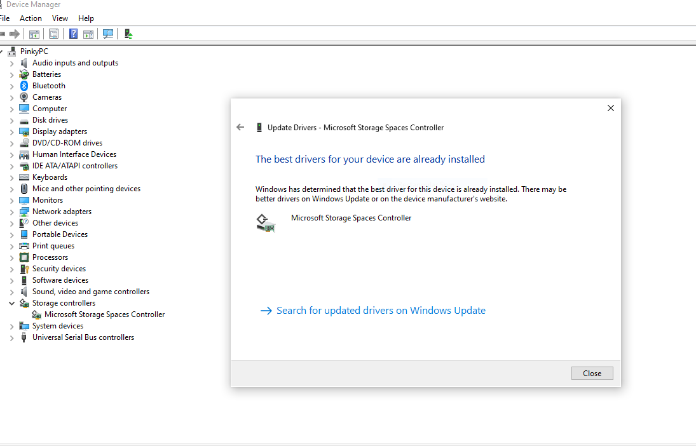Select the Disk drives label
The height and width of the screenshot is (446, 696).
(50, 120)
